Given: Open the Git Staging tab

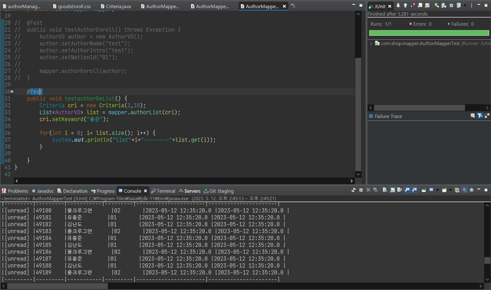Looking at the screenshot, I should (x=219, y=191).
